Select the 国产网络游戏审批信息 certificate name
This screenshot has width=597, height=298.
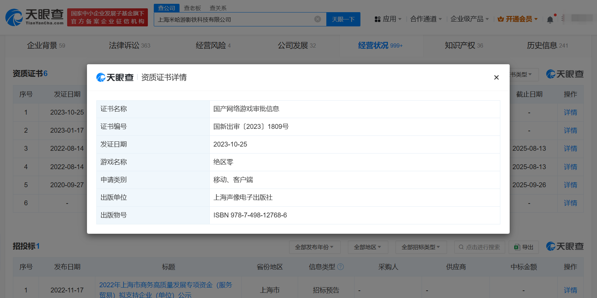(246, 109)
